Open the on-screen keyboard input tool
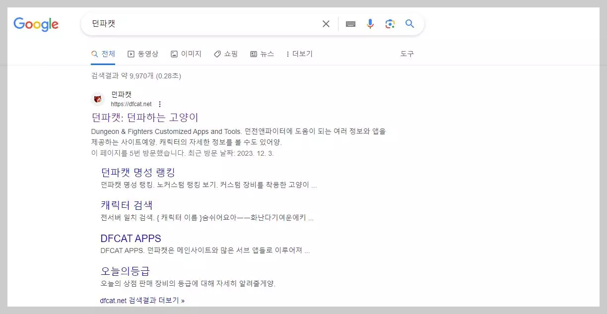 [x=350, y=24]
